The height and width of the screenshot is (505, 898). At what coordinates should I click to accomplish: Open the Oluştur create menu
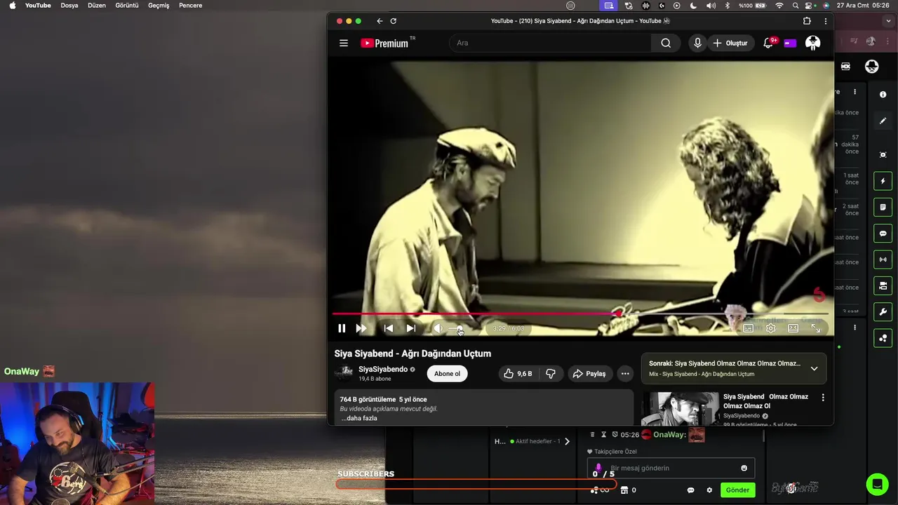click(x=730, y=43)
